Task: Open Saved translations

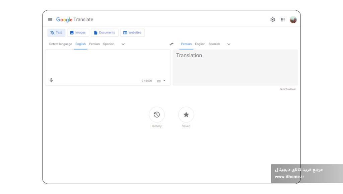Action: pos(186,115)
